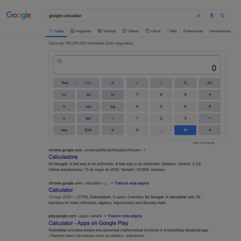Click the blue equals button

tap(185, 130)
